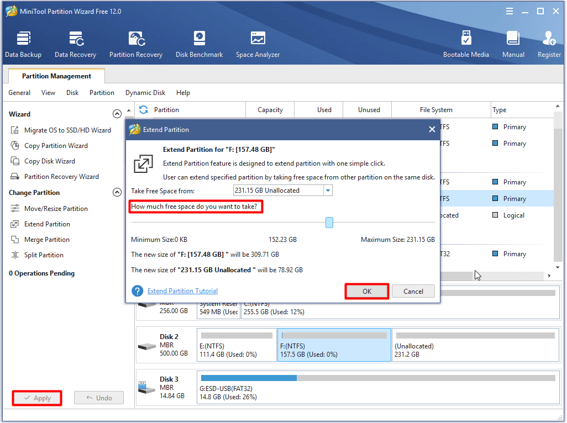The height and width of the screenshot is (423, 567).
Task: Open the Space Analyzer
Action: (x=258, y=44)
